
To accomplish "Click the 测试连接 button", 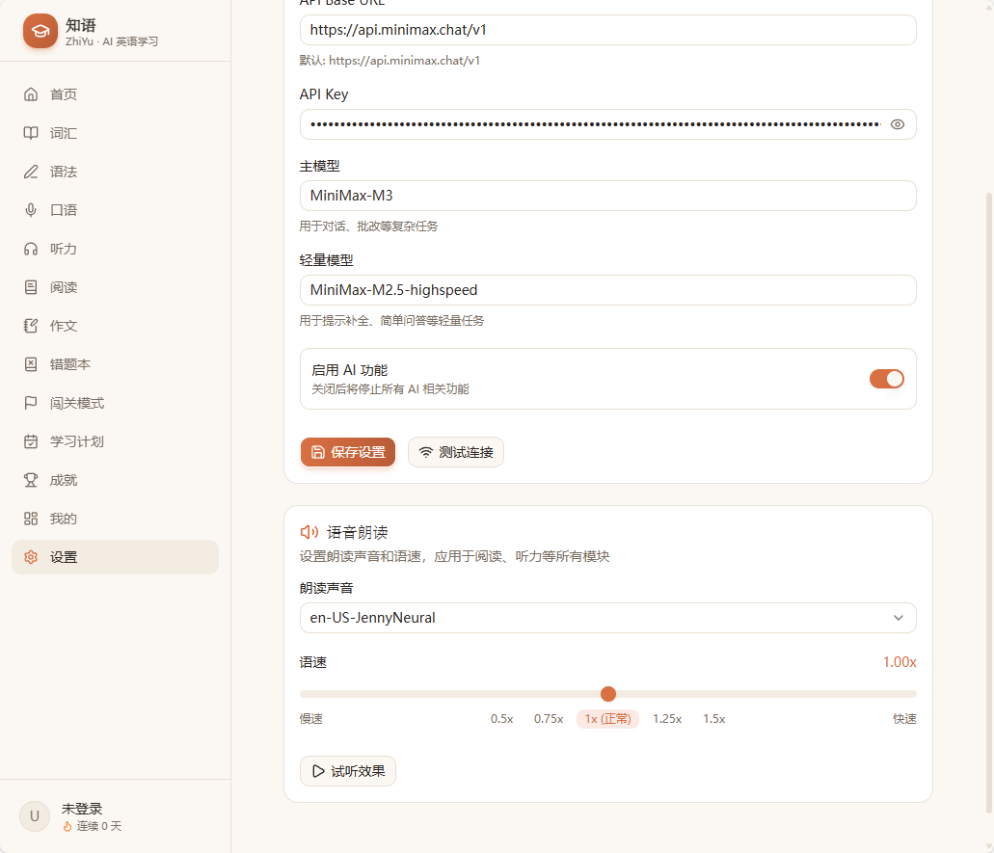I will point(456,452).
